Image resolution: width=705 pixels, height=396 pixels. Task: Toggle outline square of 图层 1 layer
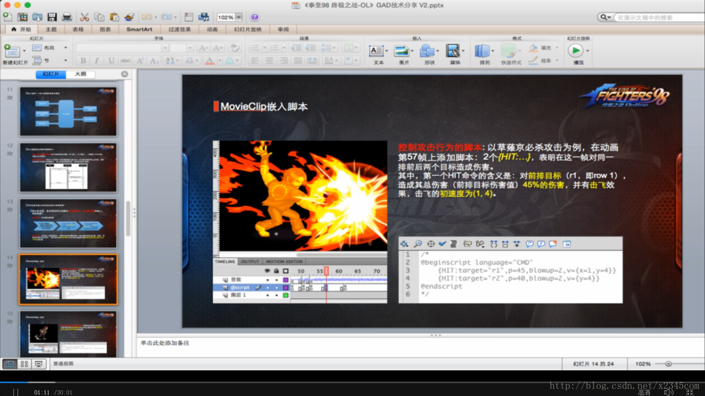pos(285,295)
